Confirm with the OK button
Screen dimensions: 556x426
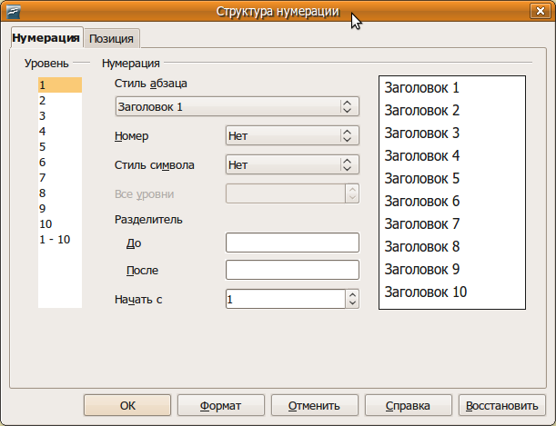coord(127,405)
